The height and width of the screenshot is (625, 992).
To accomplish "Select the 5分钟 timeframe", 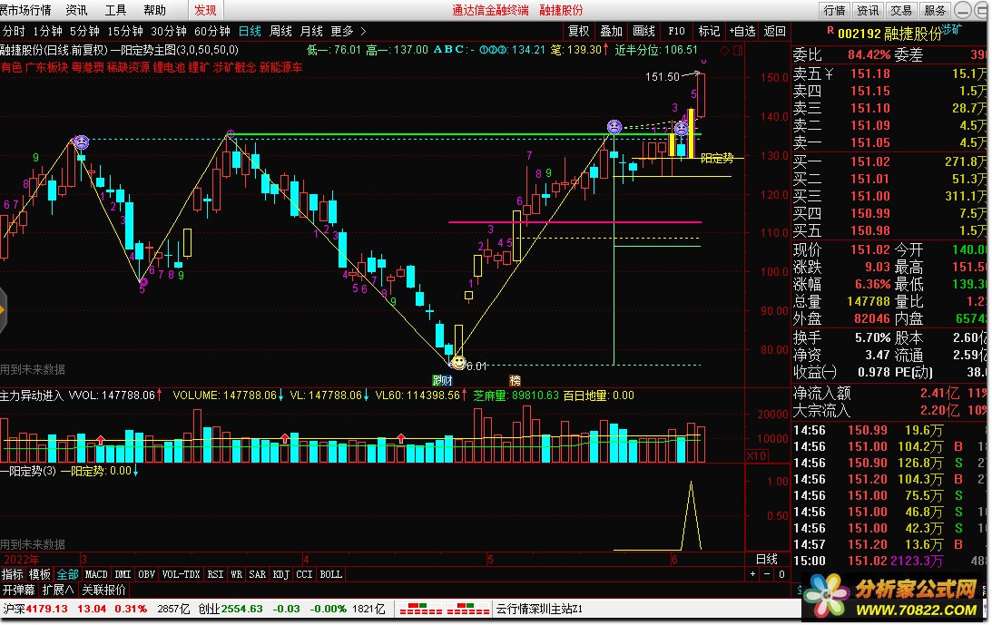I will (84, 31).
